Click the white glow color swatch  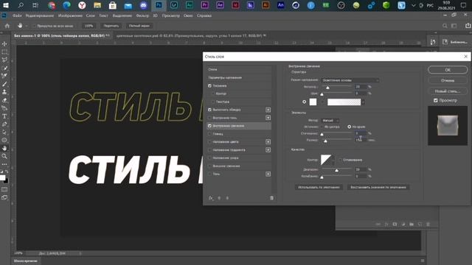pyautogui.click(x=313, y=102)
